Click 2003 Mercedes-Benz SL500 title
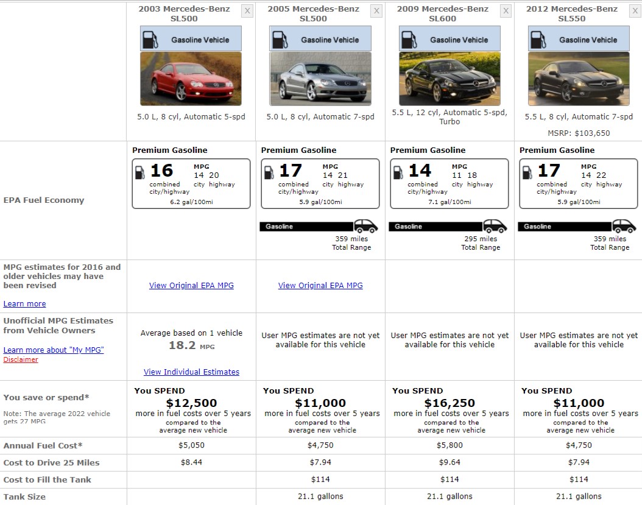 pos(184,13)
